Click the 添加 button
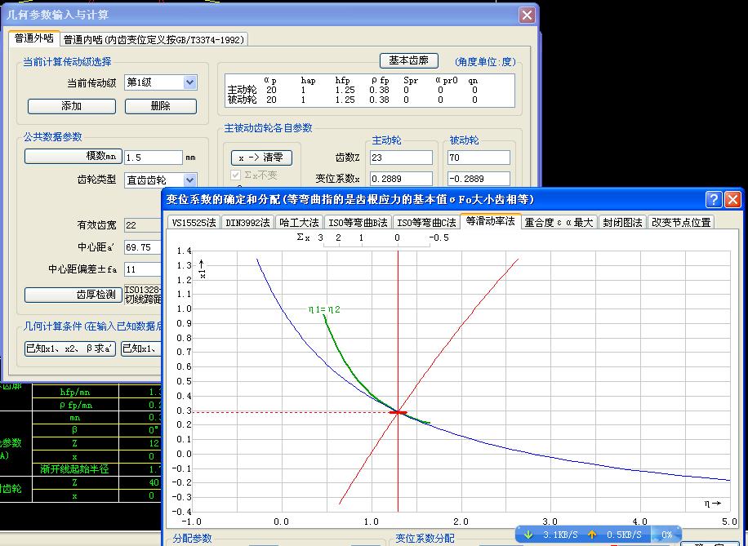The width and height of the screenshot is (748, 546). coord(72,106)
